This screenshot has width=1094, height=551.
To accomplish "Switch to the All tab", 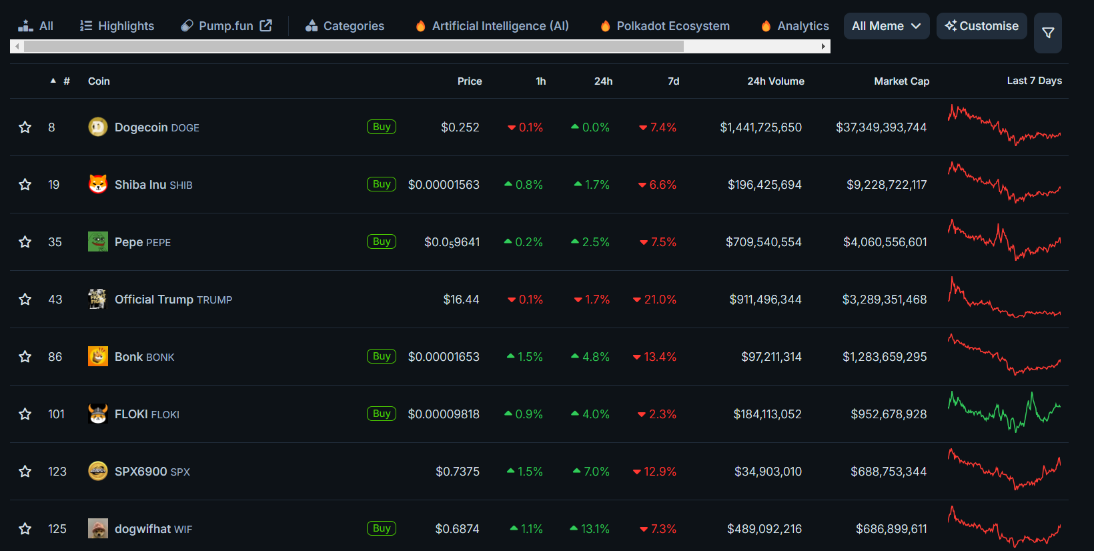I will [36, 26].
